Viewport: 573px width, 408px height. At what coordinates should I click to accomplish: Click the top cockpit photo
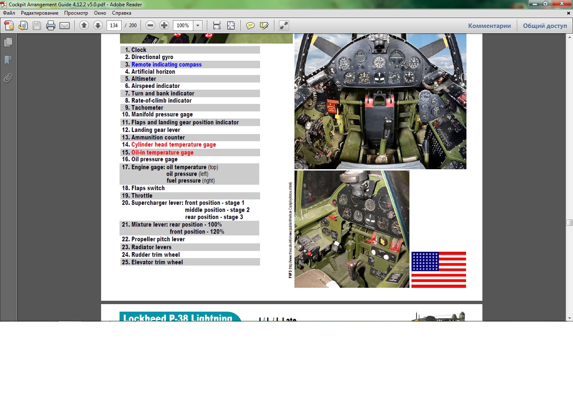click(x=380, y=101)
